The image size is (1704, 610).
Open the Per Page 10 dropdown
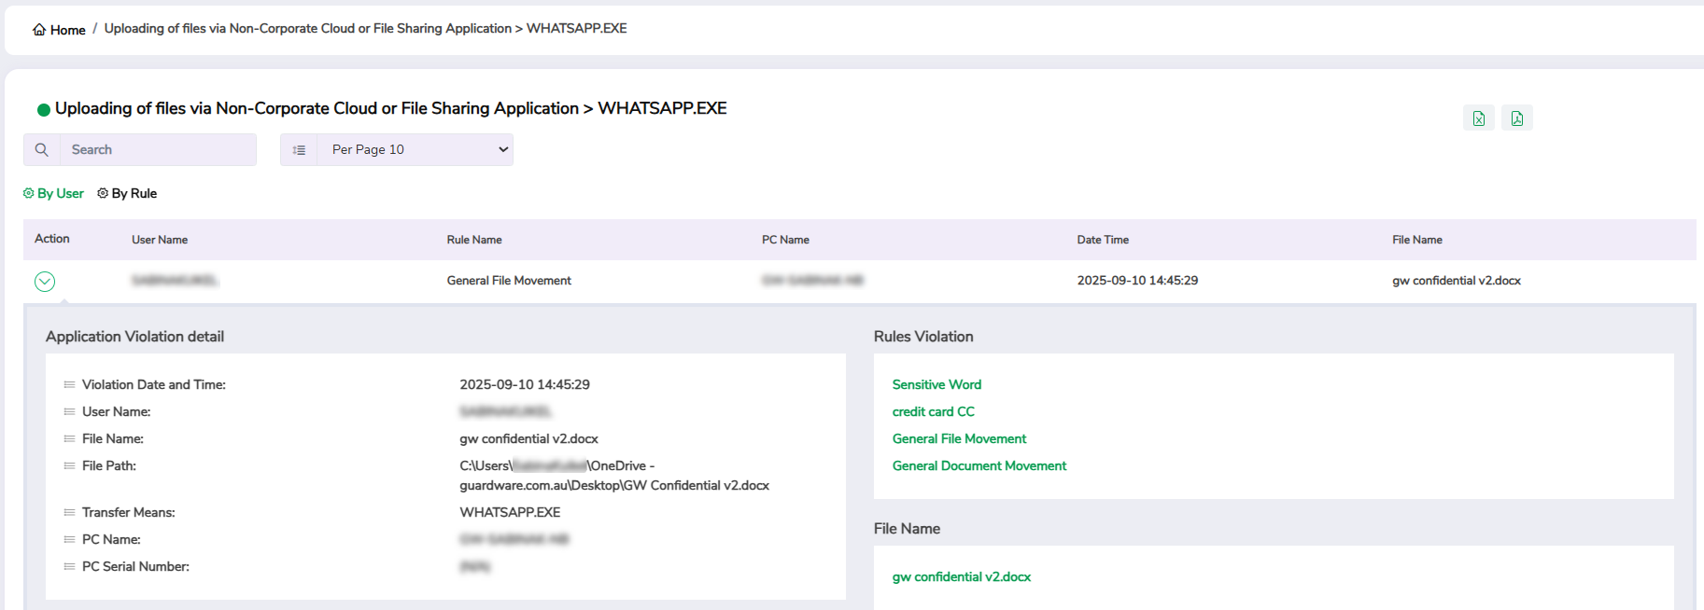click(x=415, y=149)
